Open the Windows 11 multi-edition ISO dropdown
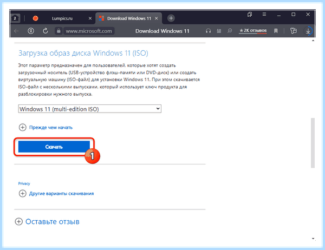325x250 pixels. pos(90,109)
